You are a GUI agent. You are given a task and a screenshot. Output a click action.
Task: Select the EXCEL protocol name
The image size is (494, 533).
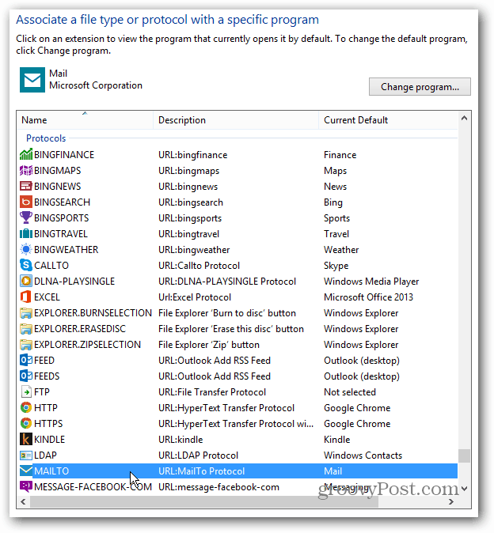[47, 297]
